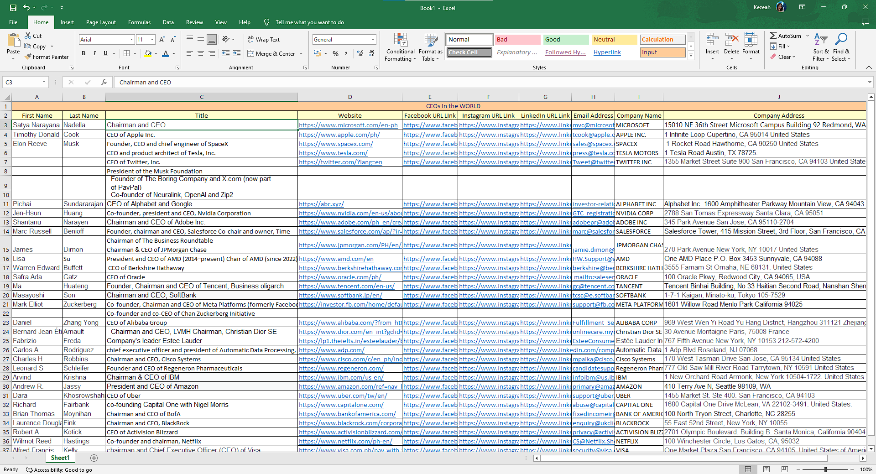The height and width of the screenshot is (474, 876).
Task: Click the Save icon in title bar
Action: click(x=13, y=7)
